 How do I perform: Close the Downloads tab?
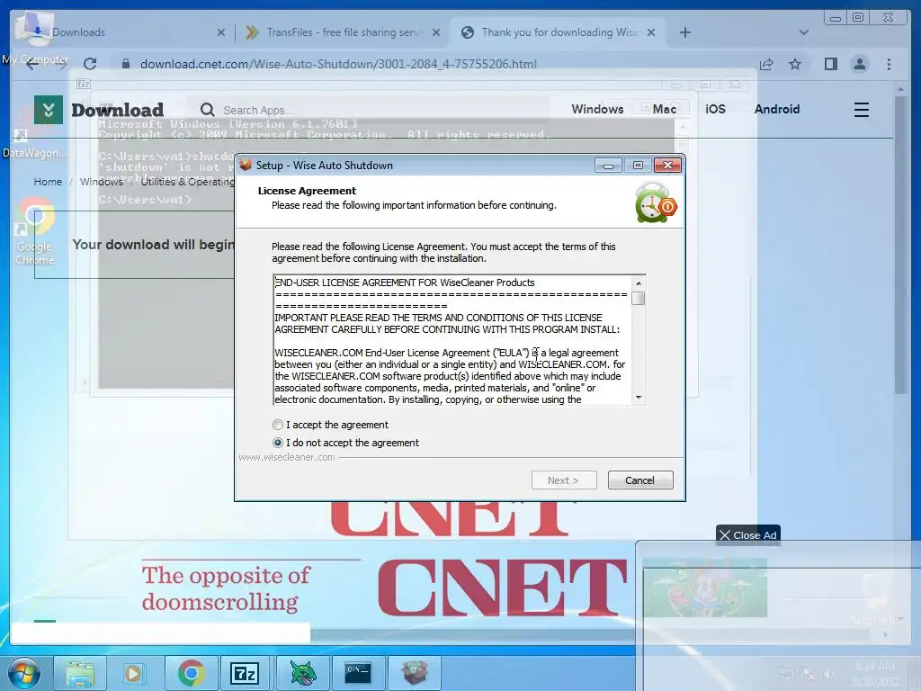click(x=221, y=32)
